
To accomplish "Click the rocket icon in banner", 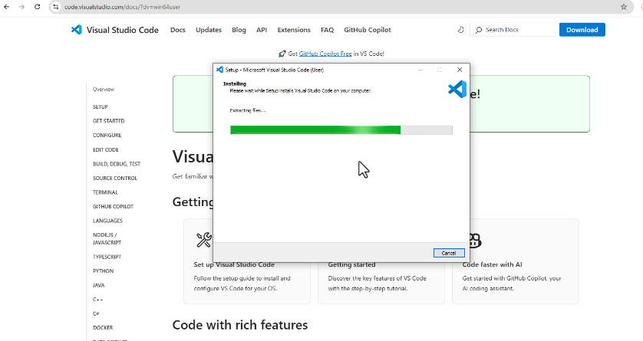I will click(282, 54).
